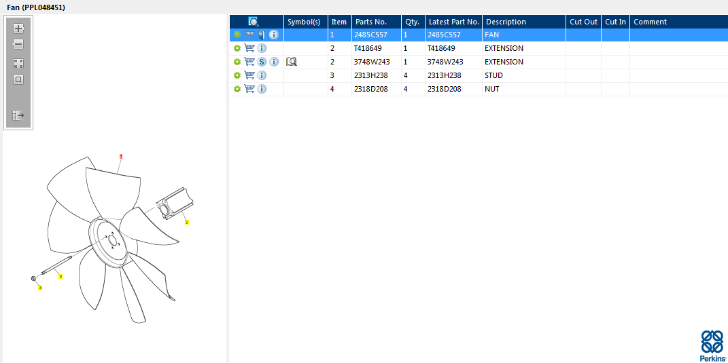The image size is (728, 363).
Task: Click the S icon for 3748W243
Action: pyautogui.click(x=262, y=62)
